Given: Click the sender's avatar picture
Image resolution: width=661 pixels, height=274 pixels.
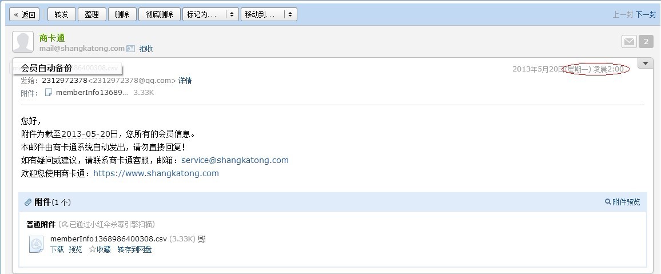Looking at the screenshot, I should [x=23, y=42].
